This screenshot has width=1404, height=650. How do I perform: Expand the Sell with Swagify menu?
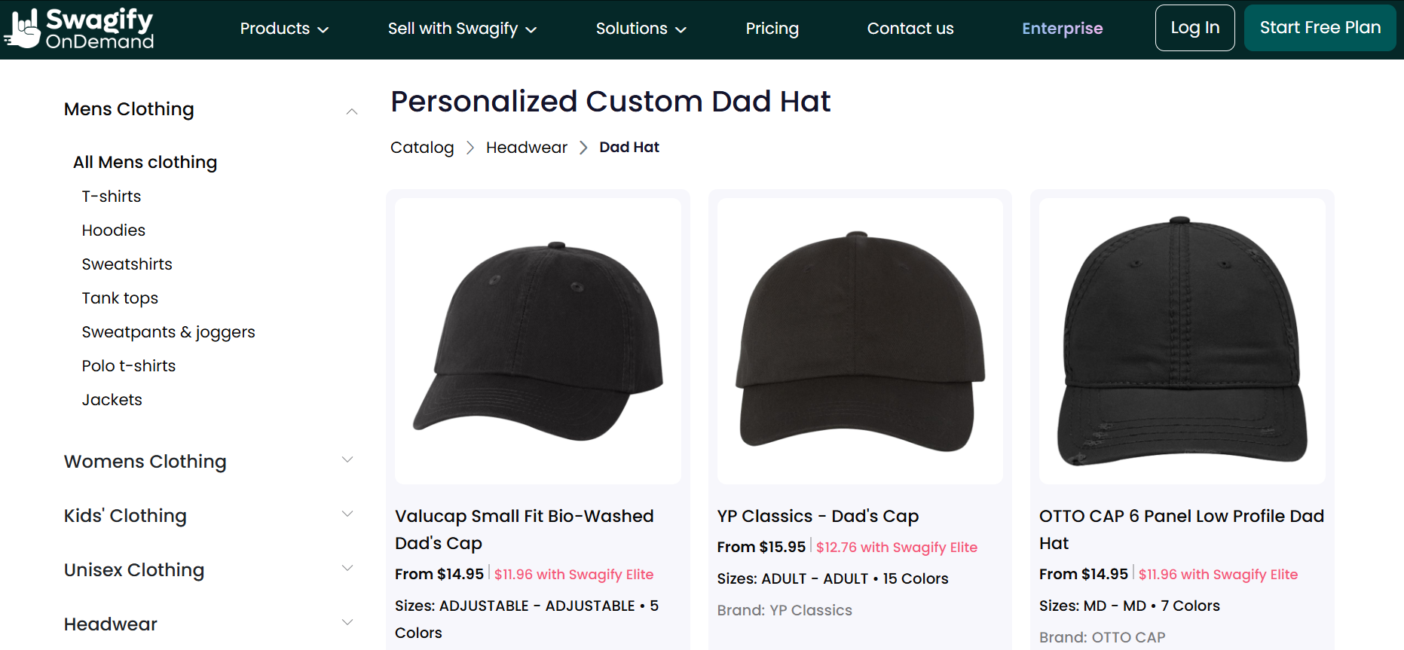(462, 29)
